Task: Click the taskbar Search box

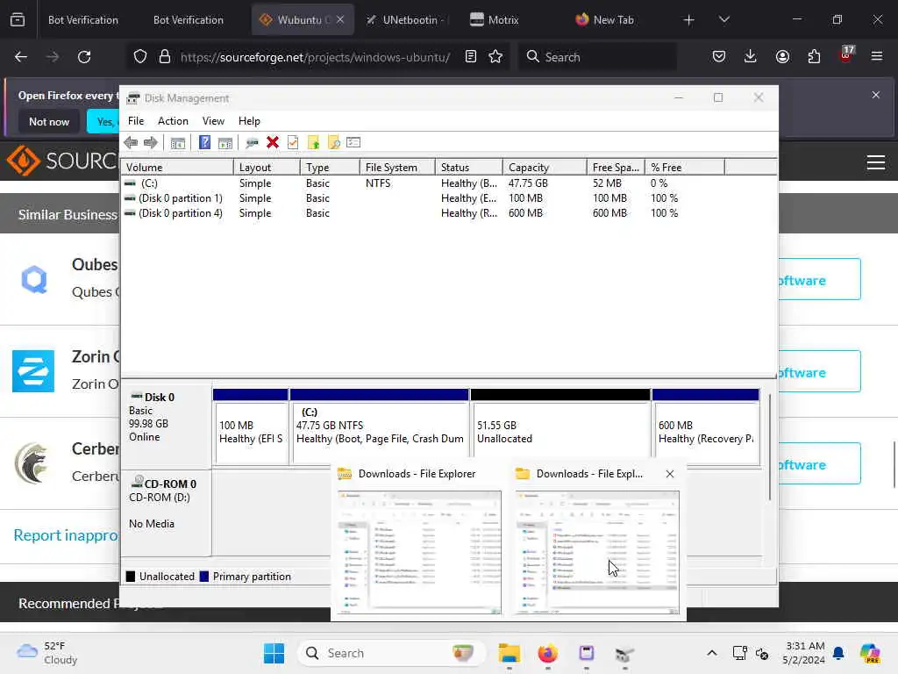Action: [x=391, y=653]
